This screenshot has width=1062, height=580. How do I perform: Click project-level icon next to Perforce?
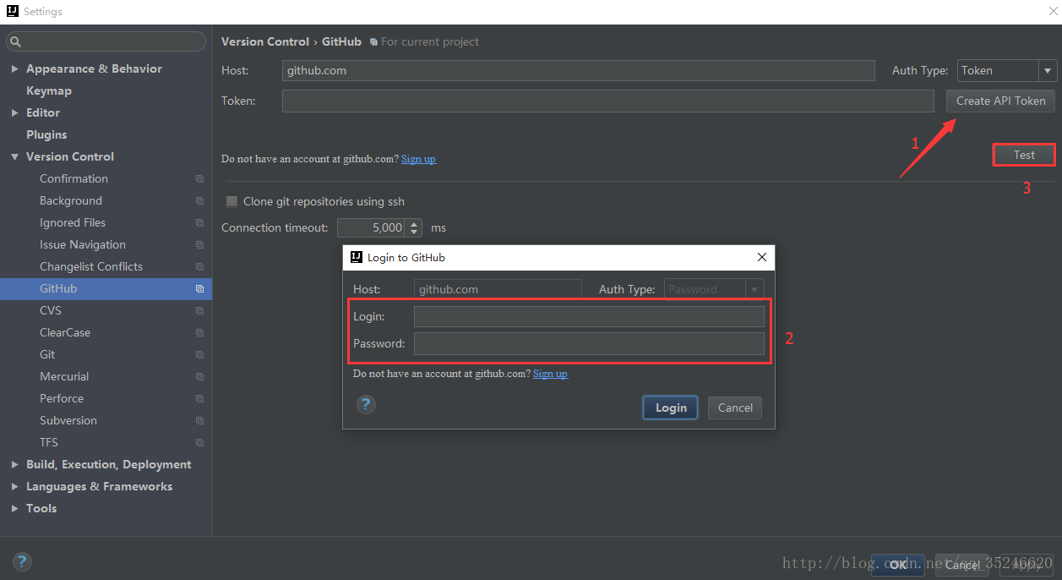199,399
